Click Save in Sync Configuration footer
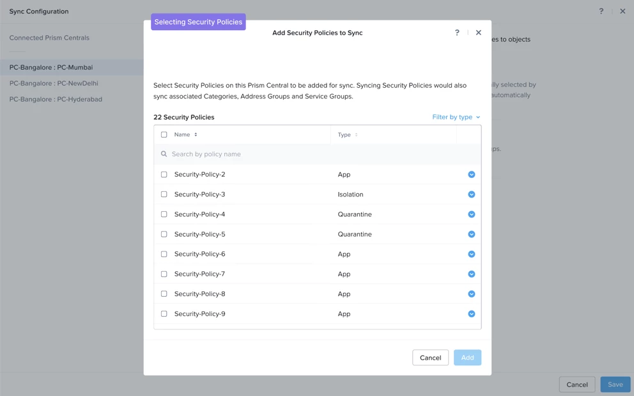634x396 pixels. tap(615, 384)
